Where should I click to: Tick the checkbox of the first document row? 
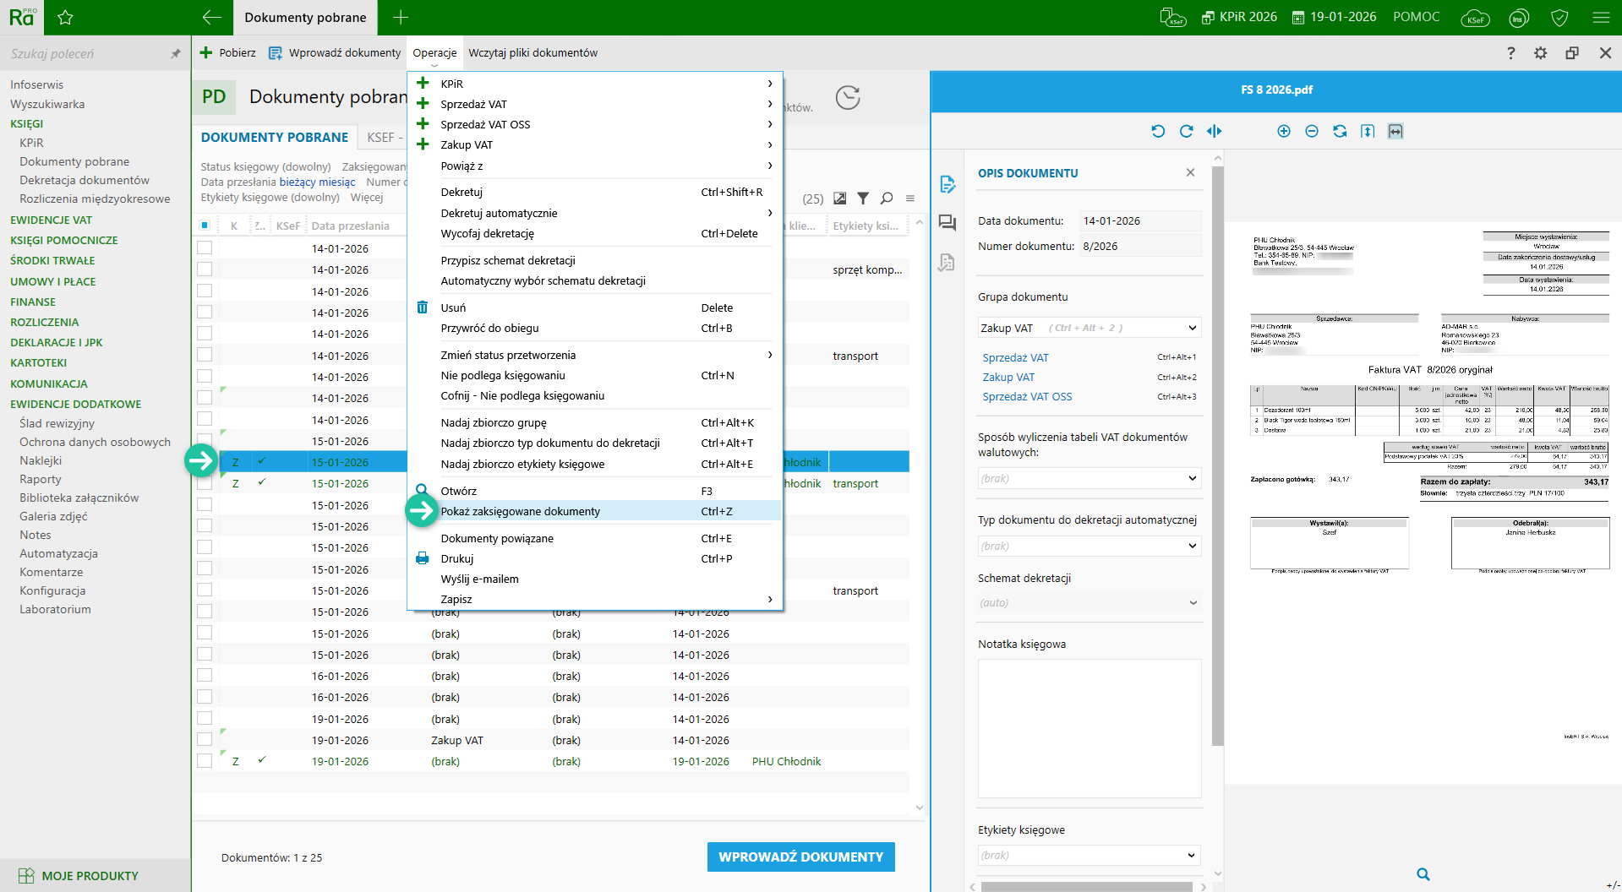205,248
